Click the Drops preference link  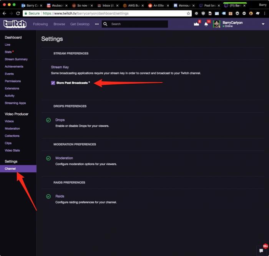pyautogui.click(x=60, y=120)
